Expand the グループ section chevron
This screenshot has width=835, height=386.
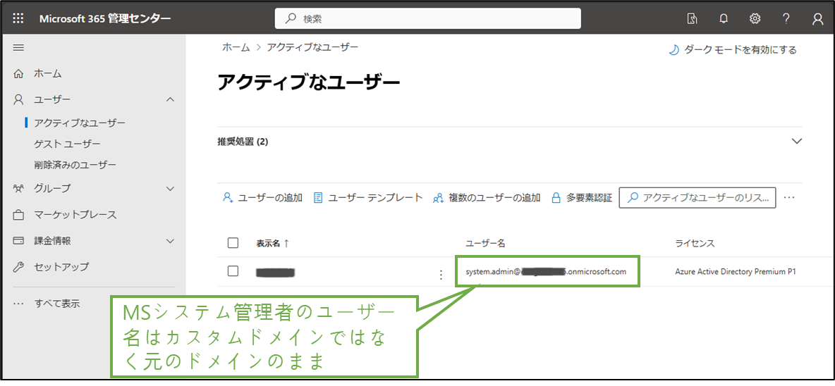(171, 188)
